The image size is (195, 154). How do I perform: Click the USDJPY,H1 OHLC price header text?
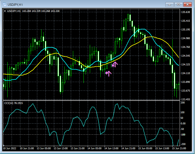33,11
